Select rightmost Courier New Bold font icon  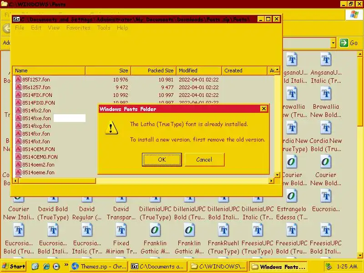tap(326, 162)
